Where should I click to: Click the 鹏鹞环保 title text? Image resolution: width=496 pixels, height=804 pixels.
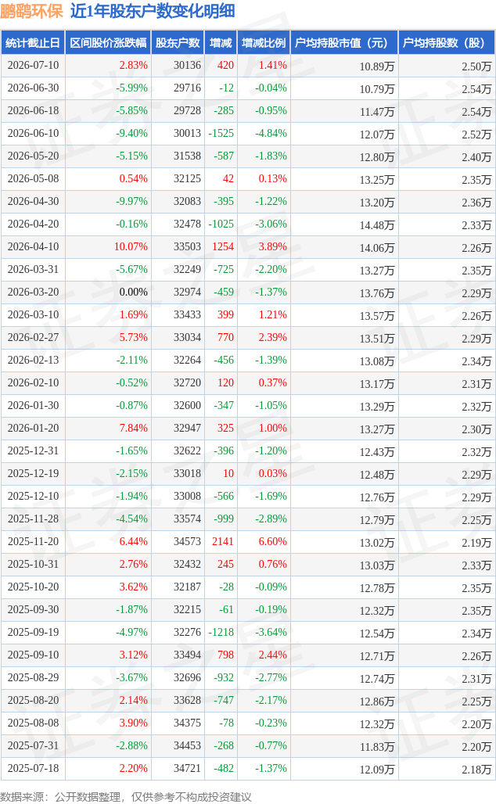coord(32,11)
